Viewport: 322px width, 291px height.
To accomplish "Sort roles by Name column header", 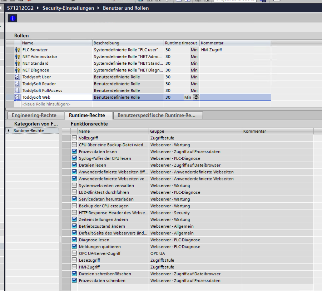I will (57, 43).
